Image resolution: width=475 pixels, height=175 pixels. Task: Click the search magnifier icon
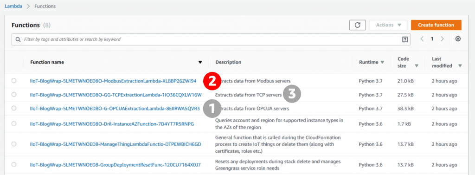[x=18, y=39]
